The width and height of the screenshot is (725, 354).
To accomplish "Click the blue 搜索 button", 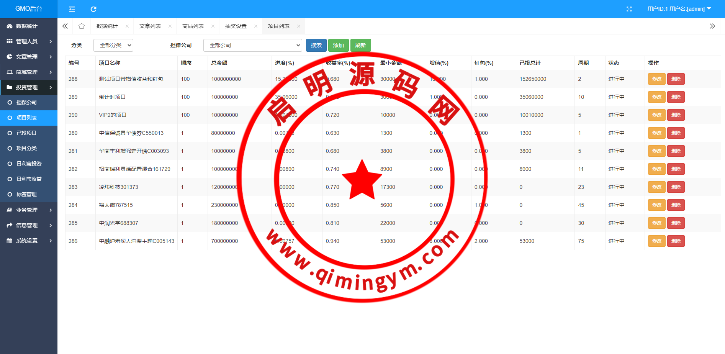I will pyautogui.click(x=316, y=45).
